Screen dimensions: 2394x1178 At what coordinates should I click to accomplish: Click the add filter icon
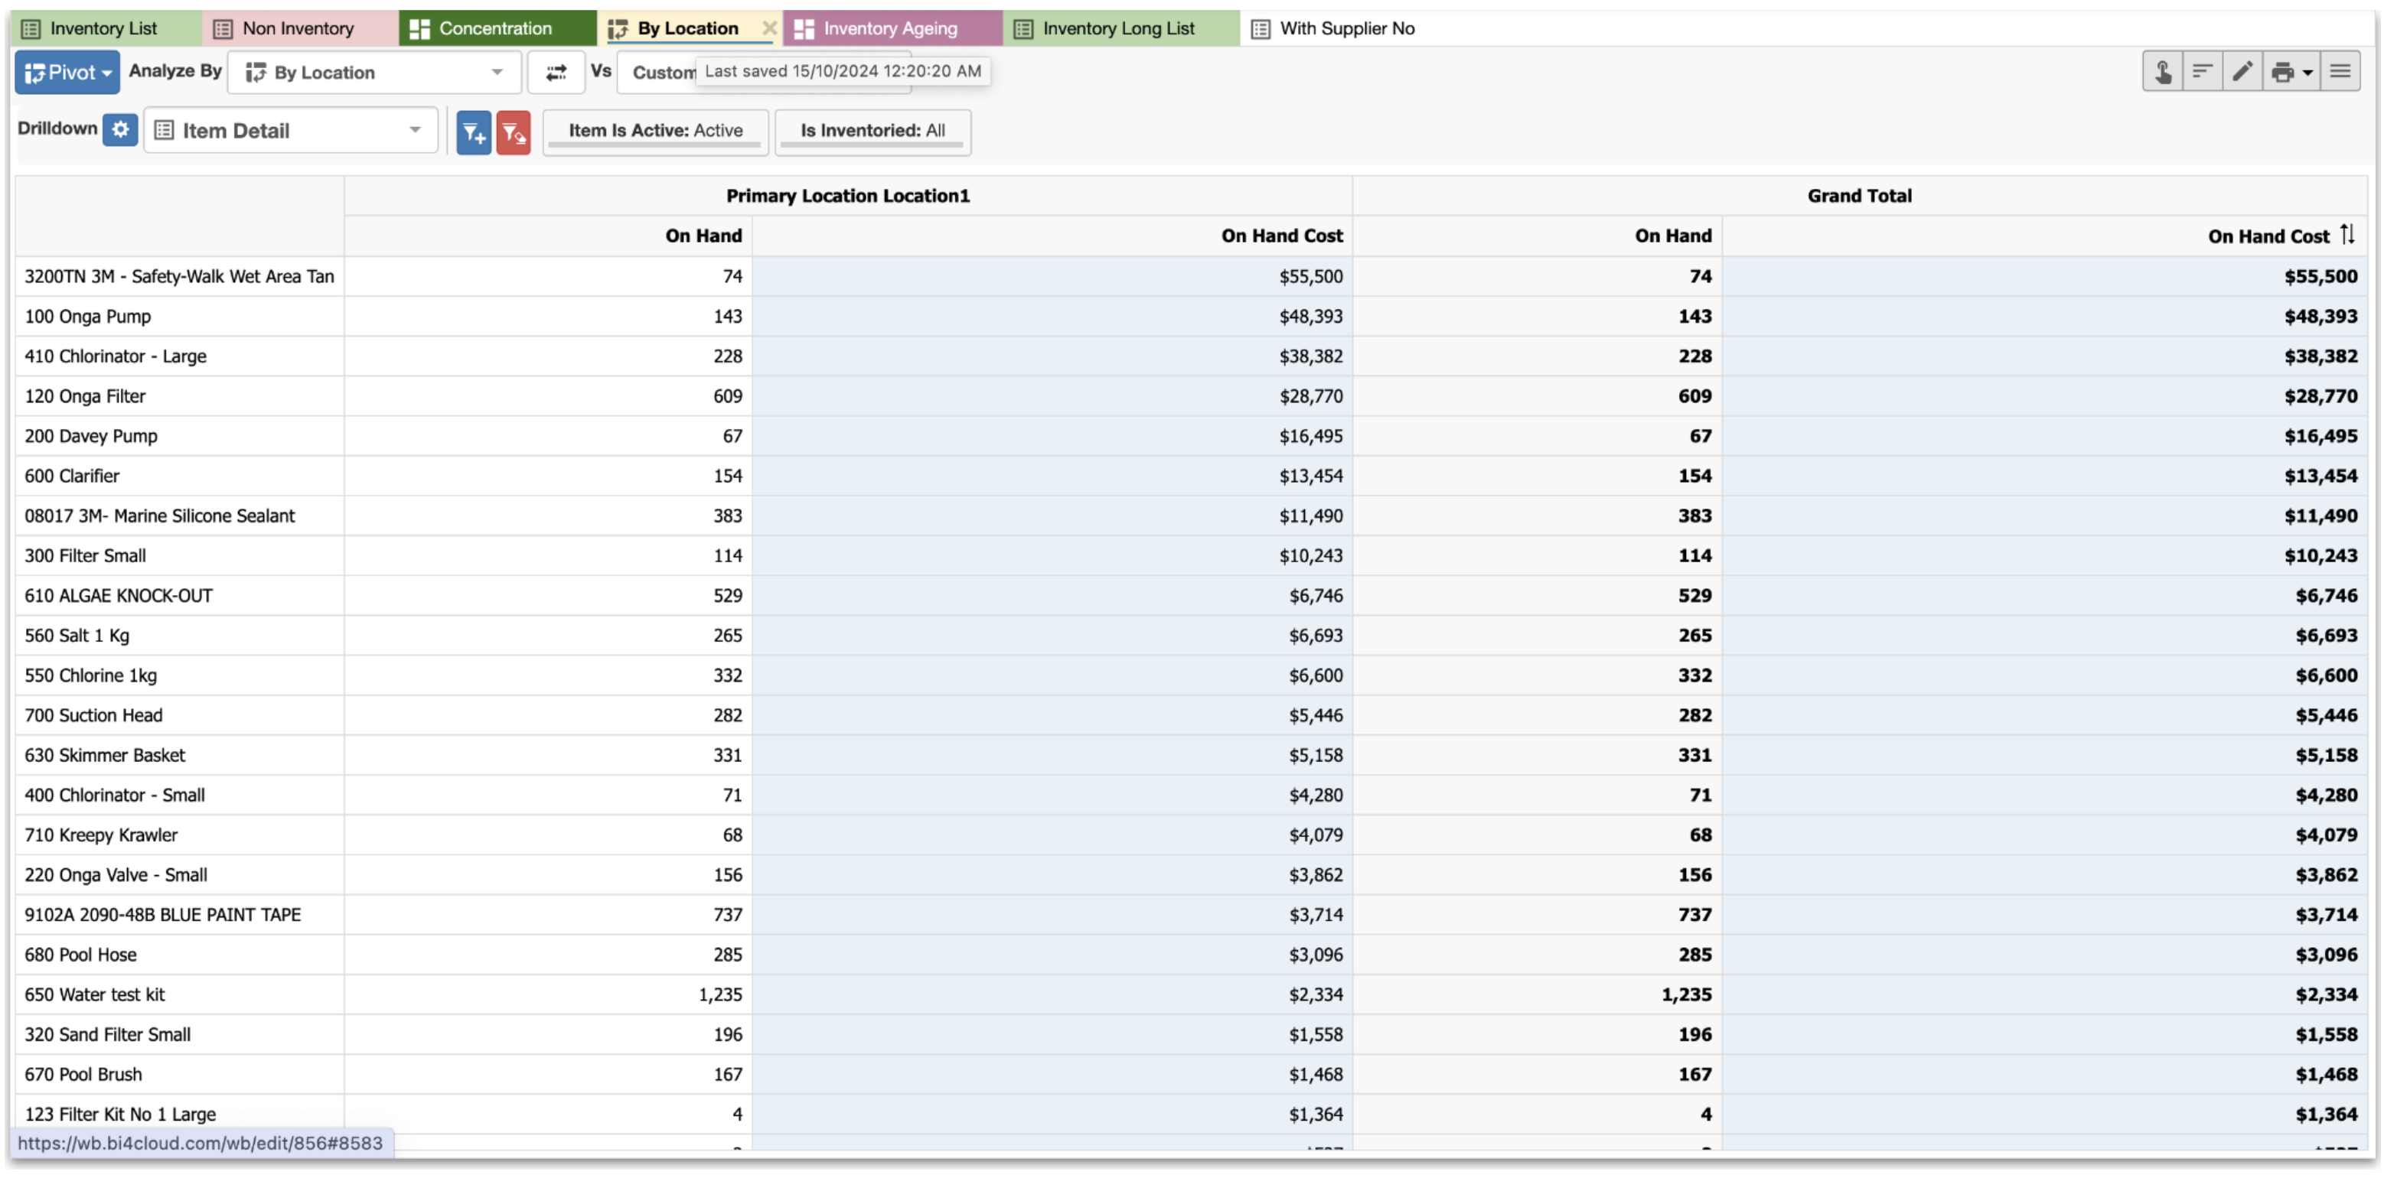[474, 133]
